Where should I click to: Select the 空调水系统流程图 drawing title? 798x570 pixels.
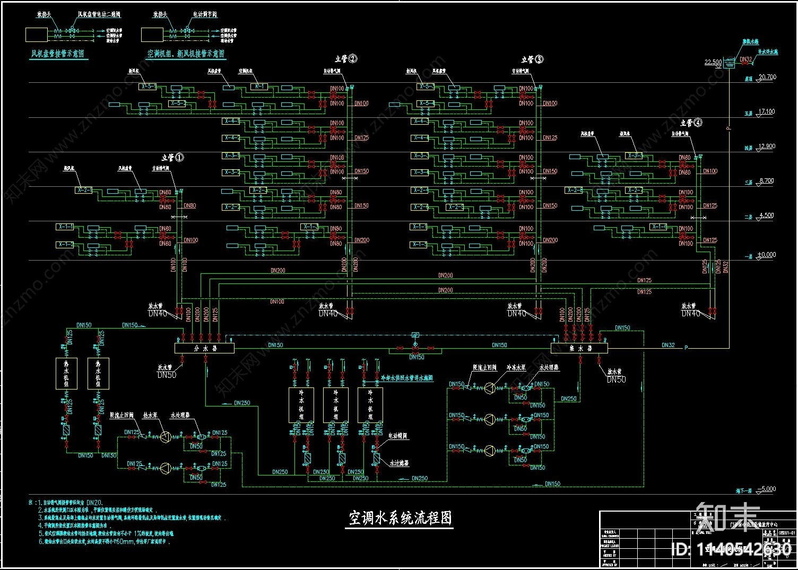pyautogui.click(x=400, y=518)
